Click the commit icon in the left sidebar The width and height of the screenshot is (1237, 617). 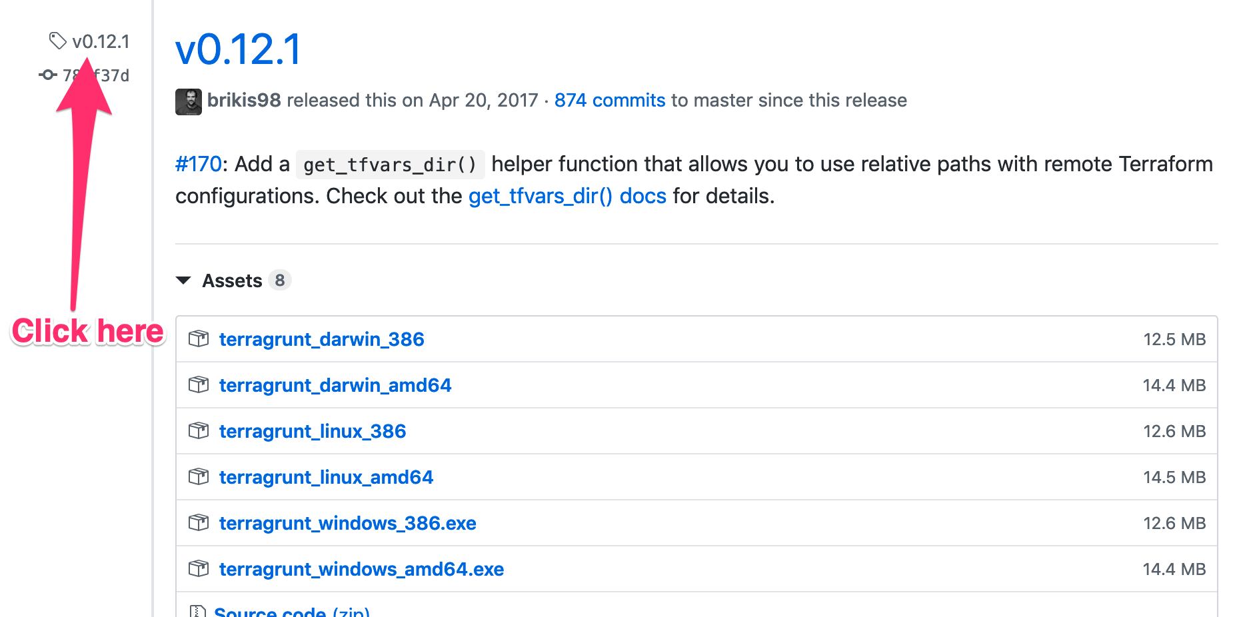(47, 75)
